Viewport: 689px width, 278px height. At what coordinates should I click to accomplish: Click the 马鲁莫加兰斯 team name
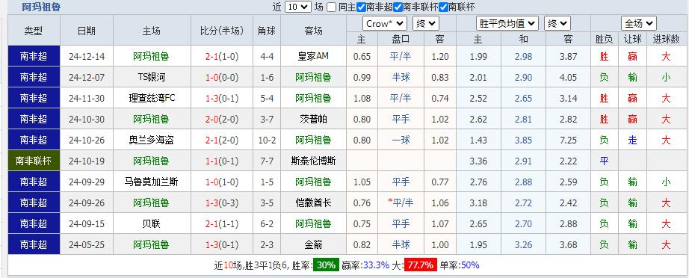tap(152, 182)
